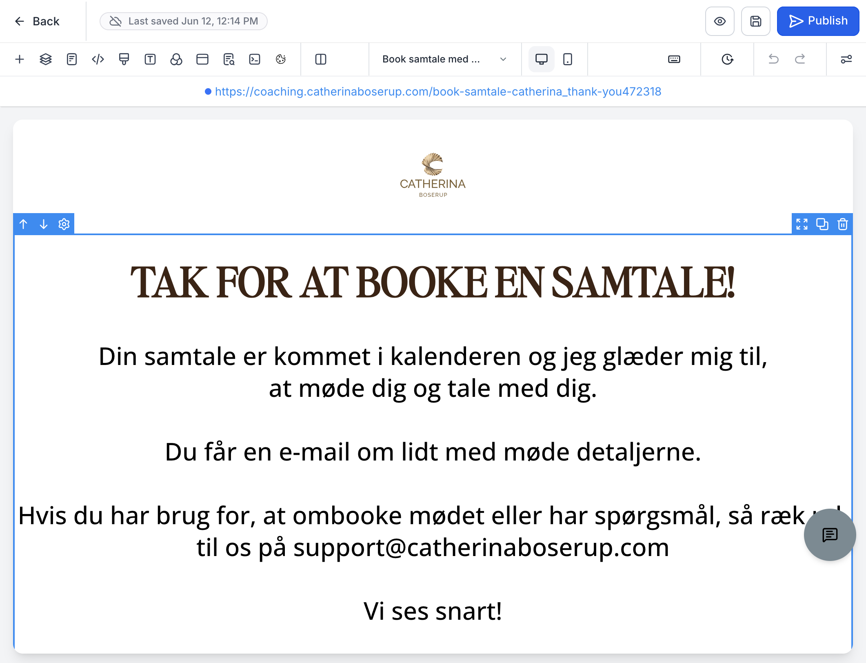The width and height of the screenshot is (866, 663).
Task: Open the popup window icon
Action: 202,59
